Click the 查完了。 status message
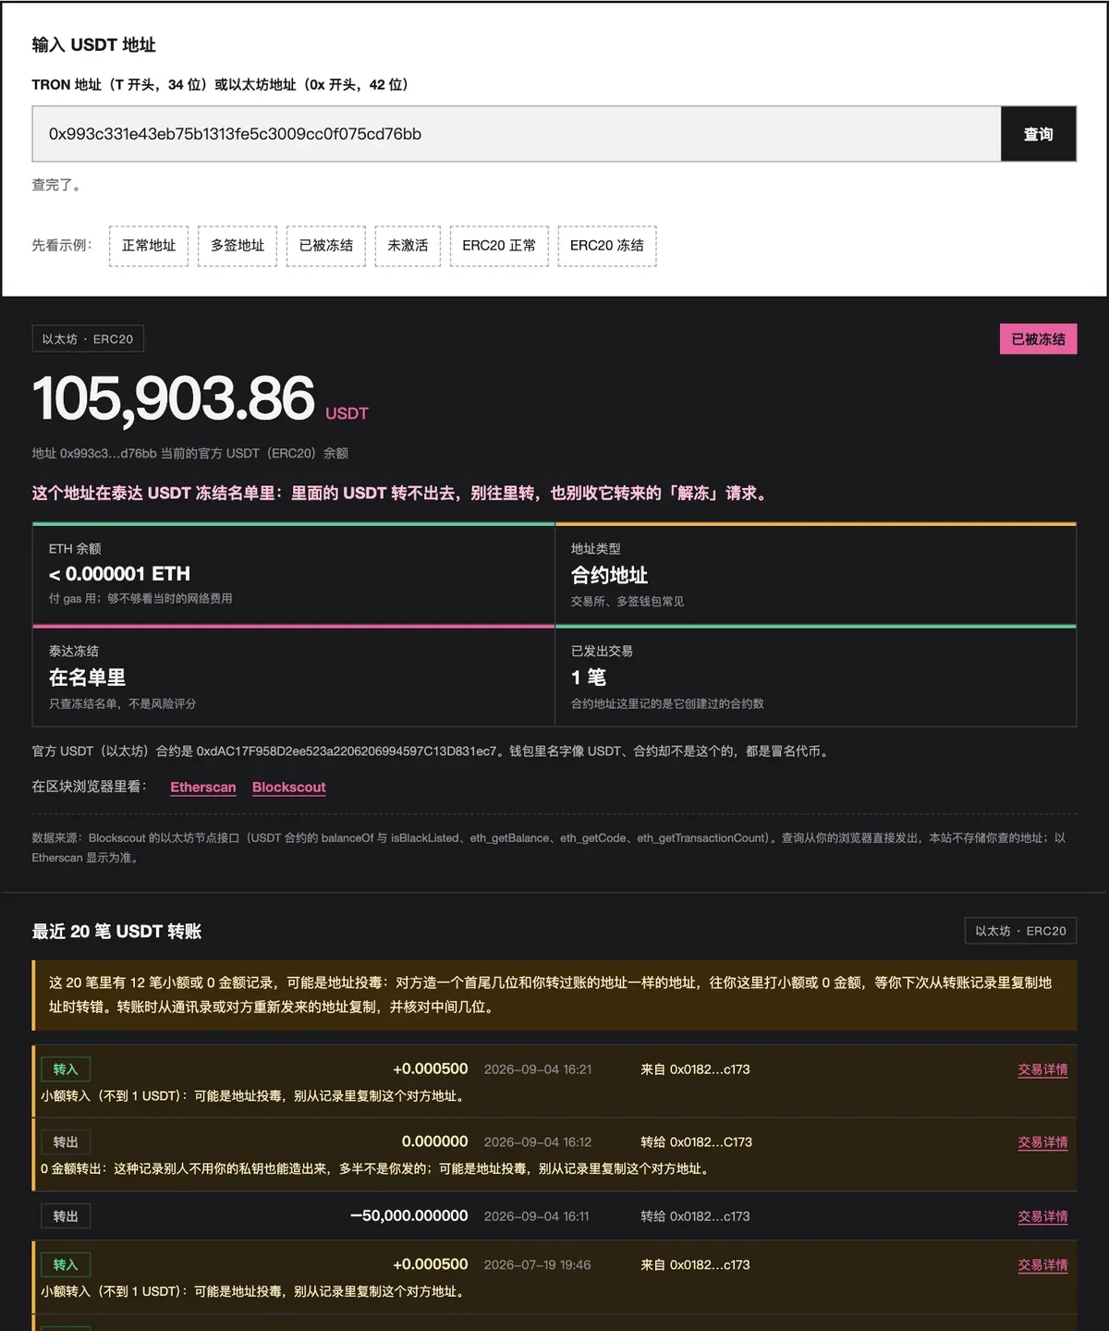Viewport: 1109px width, 1331px height. coord(59,185)
